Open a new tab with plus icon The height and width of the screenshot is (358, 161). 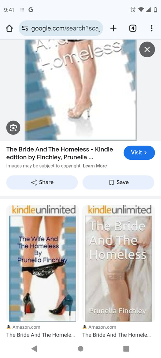coord(113,28)
